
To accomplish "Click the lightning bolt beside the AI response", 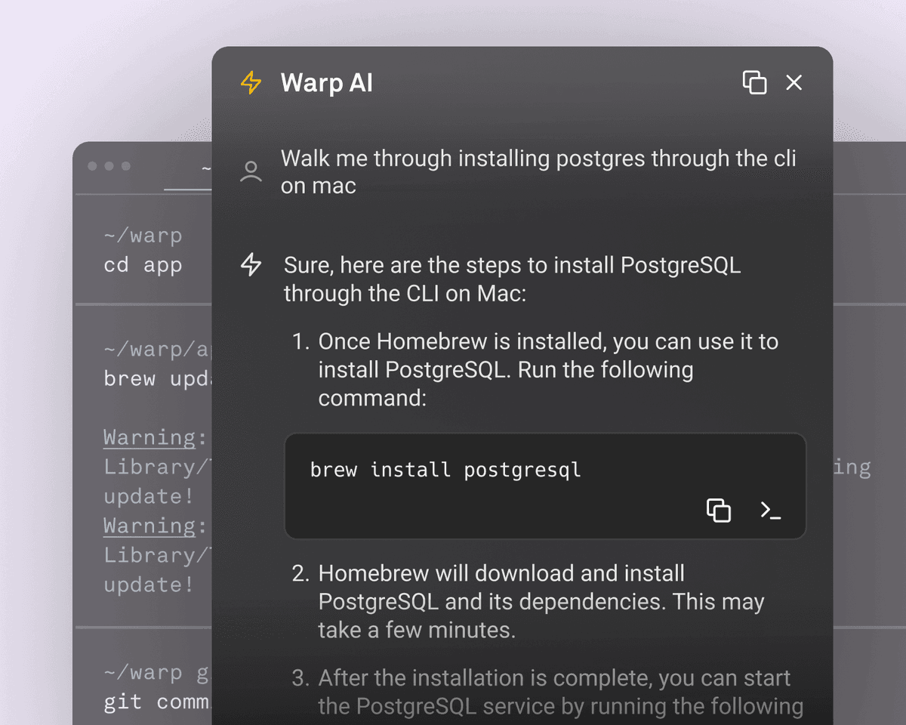I will pyautogui.click(x=251, y=265).
